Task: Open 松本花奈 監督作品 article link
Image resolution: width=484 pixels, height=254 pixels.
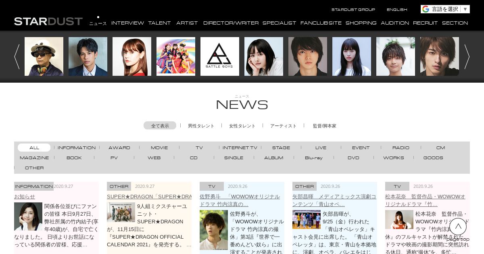Action: pyautogui.click(x=425, y=200)
